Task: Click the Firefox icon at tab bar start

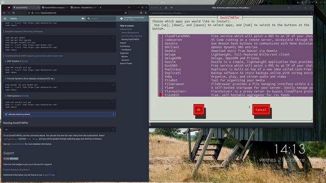Action: click(x=9, y=8)
